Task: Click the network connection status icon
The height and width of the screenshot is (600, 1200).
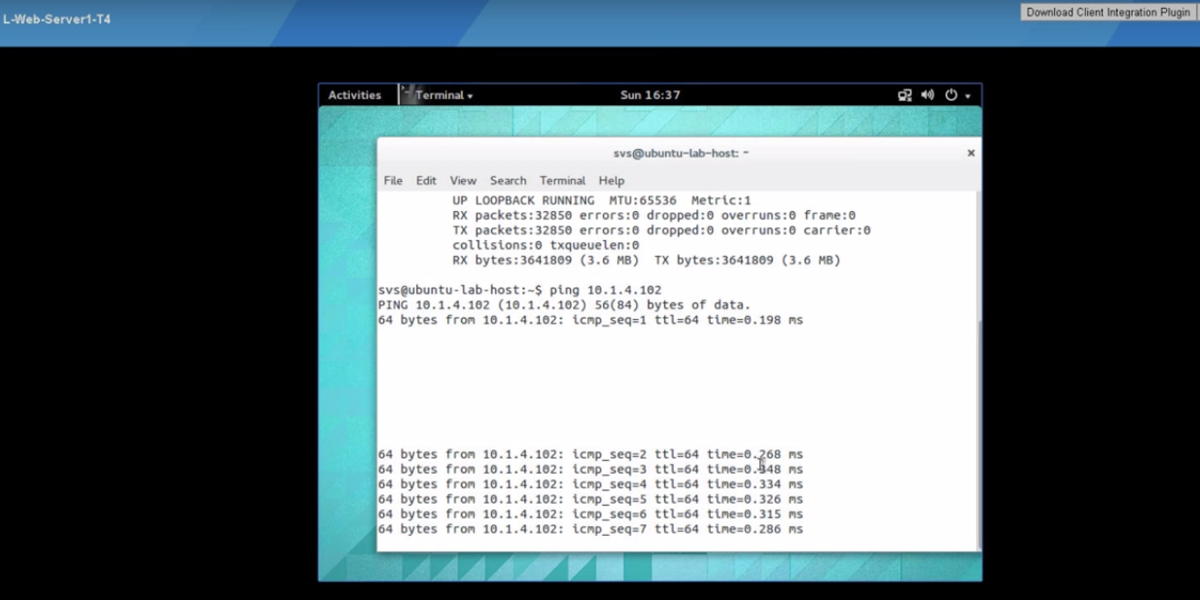Action: click(x=904, y=95)
